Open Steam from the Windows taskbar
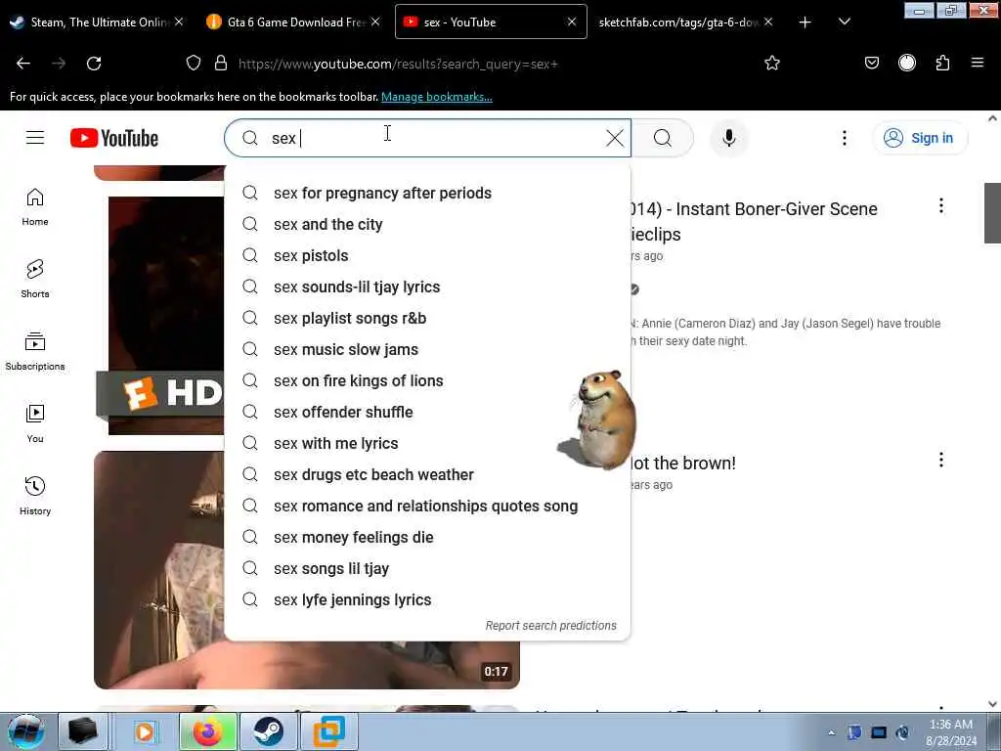The image size is (1001, 751). [268, 731]
